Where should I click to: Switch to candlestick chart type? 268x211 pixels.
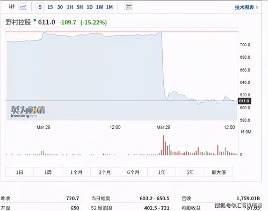(12, 7)
